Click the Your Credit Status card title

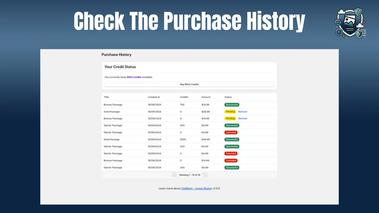pyautogui.click(x=120, y=67)
